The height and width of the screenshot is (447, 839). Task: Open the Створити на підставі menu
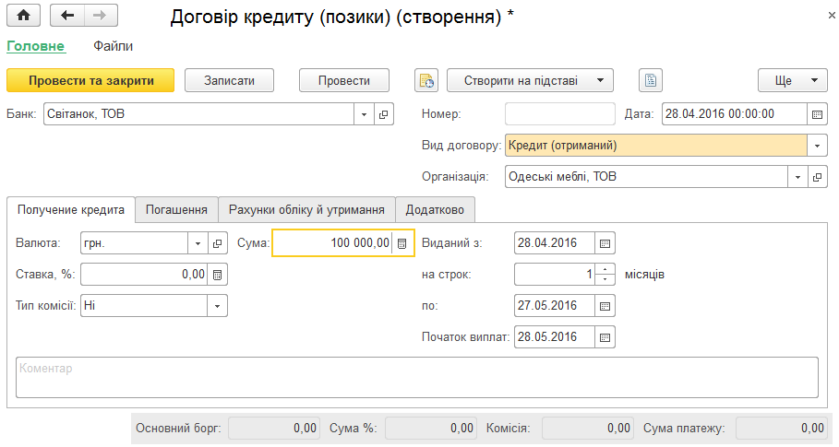click(x=530, y=80)
